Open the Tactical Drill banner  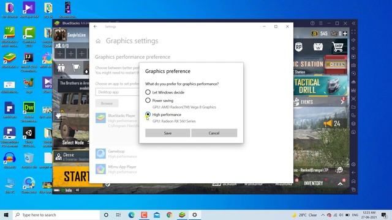point(320,86)
